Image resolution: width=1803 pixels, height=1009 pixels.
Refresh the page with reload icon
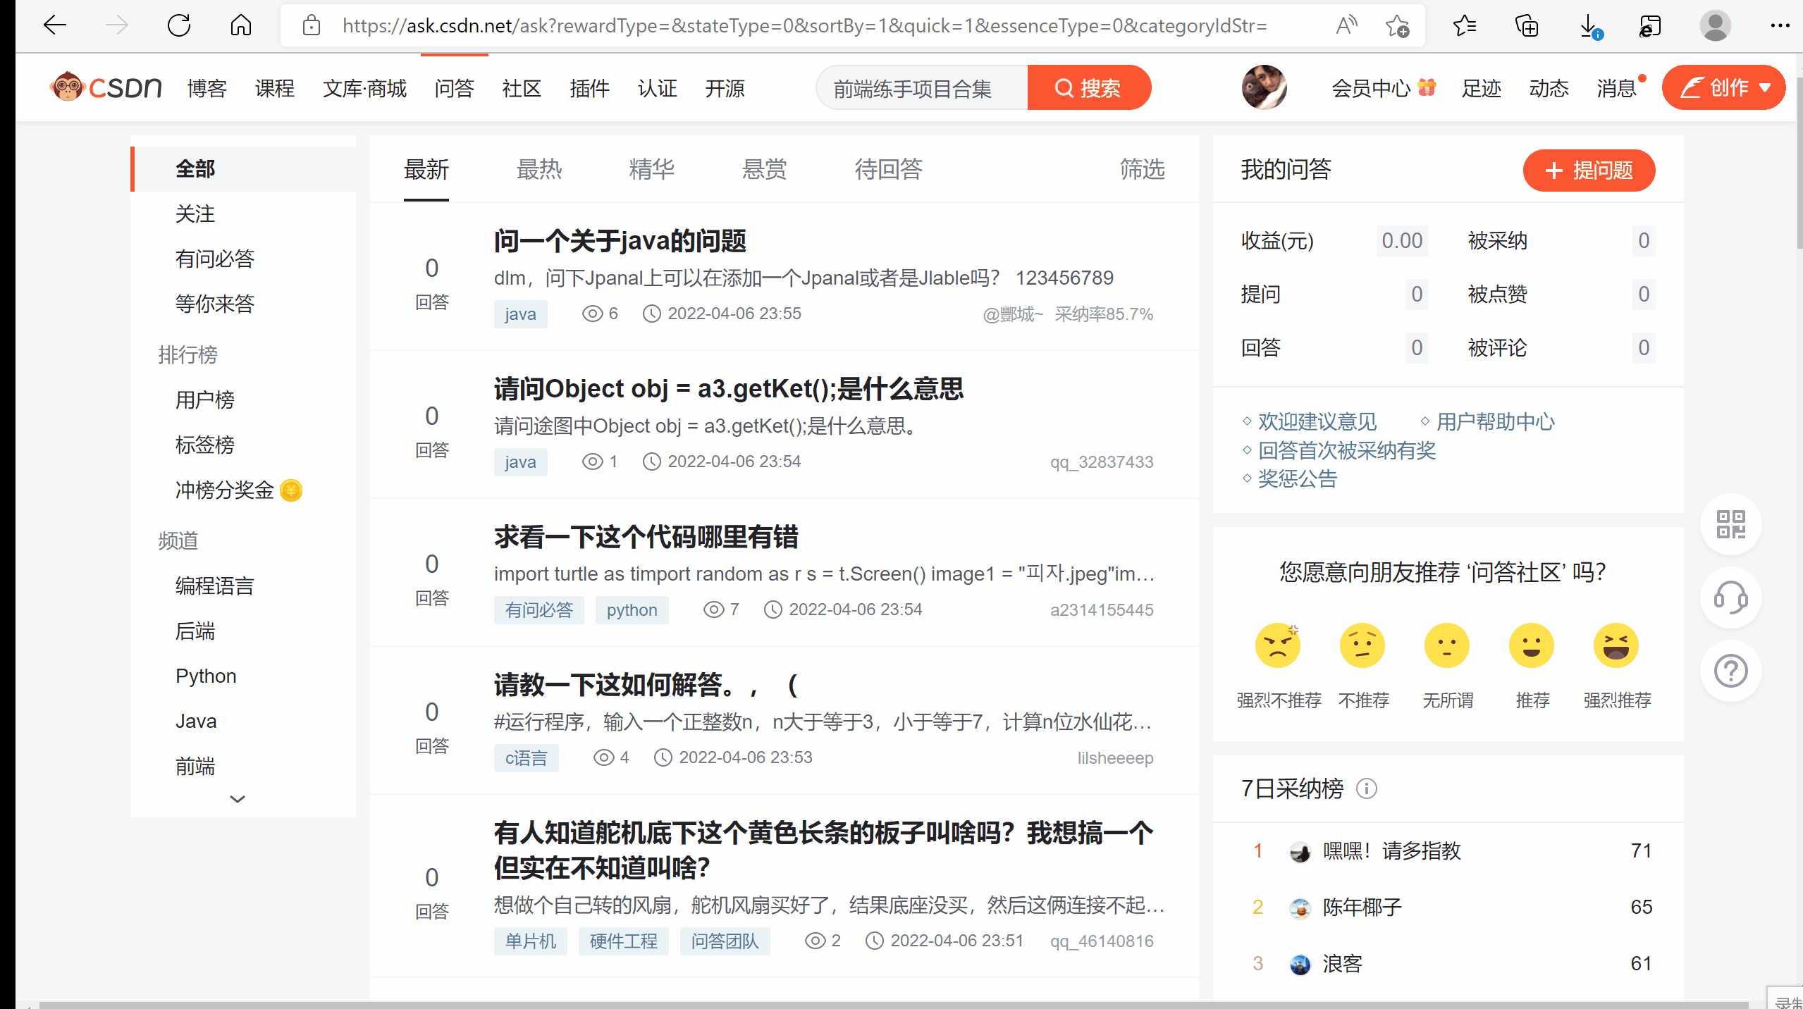tap(179, 27)
